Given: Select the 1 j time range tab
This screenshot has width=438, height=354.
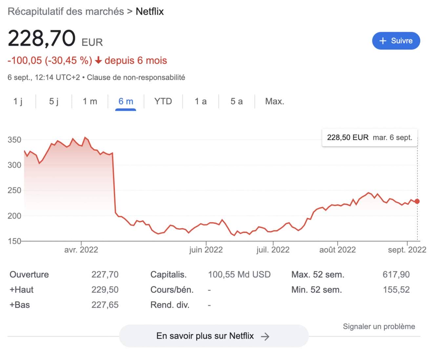Looking at the screenshot, I should click(18, 101).
